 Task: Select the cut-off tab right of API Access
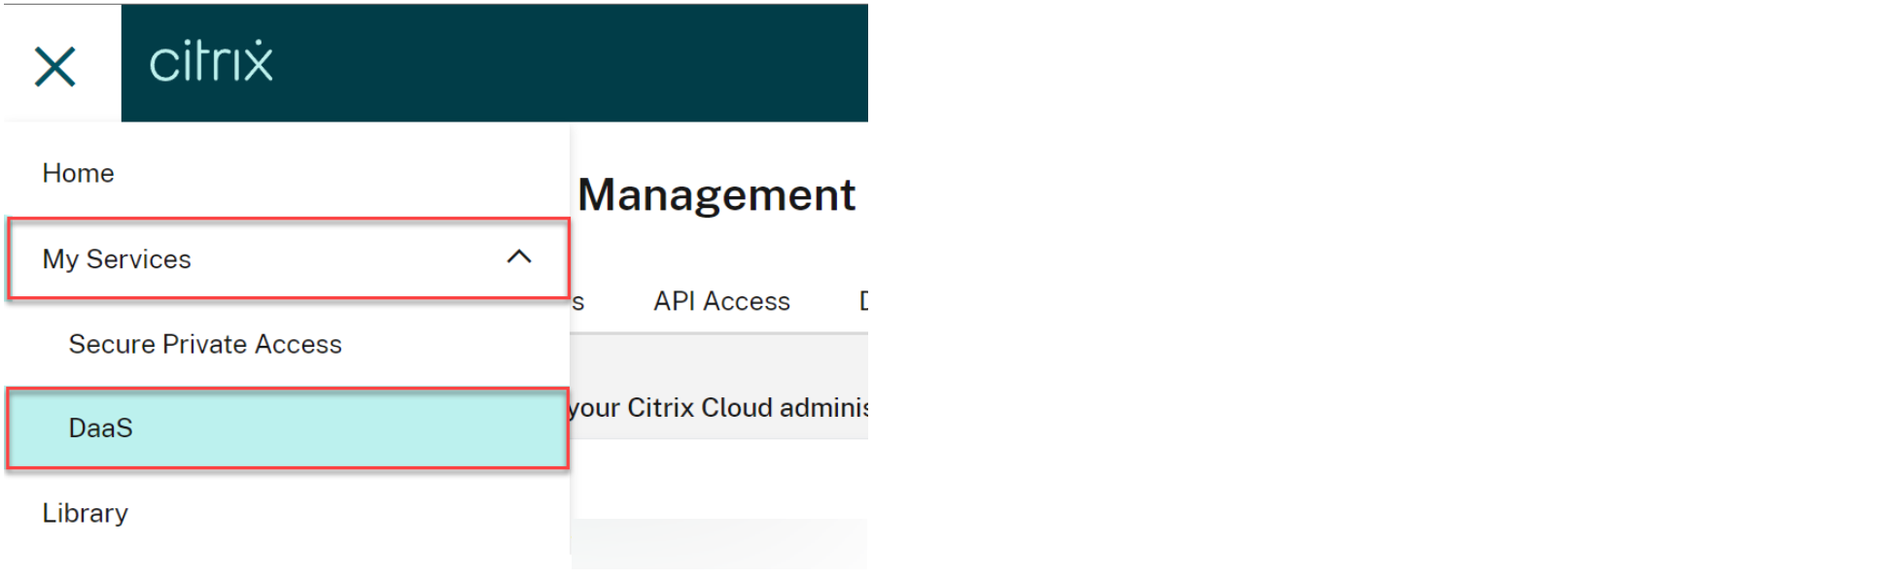[862, 301]
